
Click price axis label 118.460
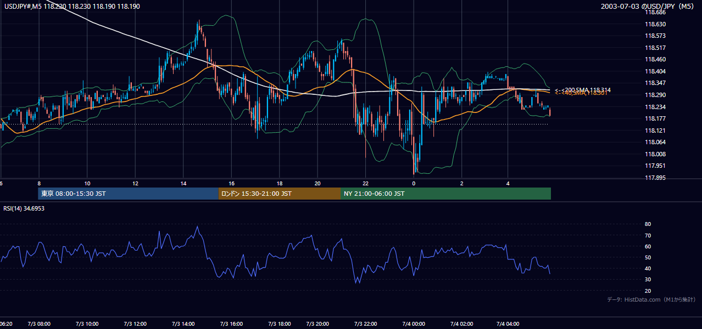click(655, 59)
